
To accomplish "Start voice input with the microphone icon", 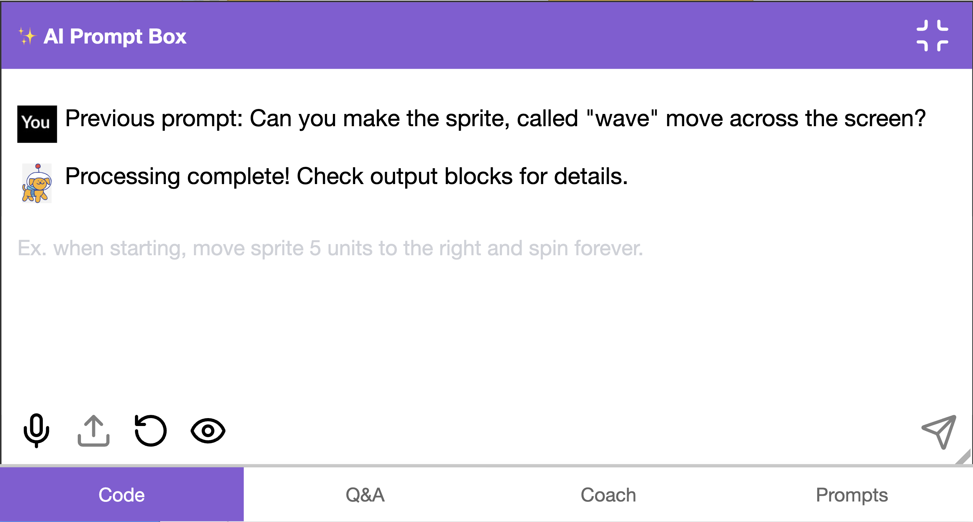I will coord(36,431).
